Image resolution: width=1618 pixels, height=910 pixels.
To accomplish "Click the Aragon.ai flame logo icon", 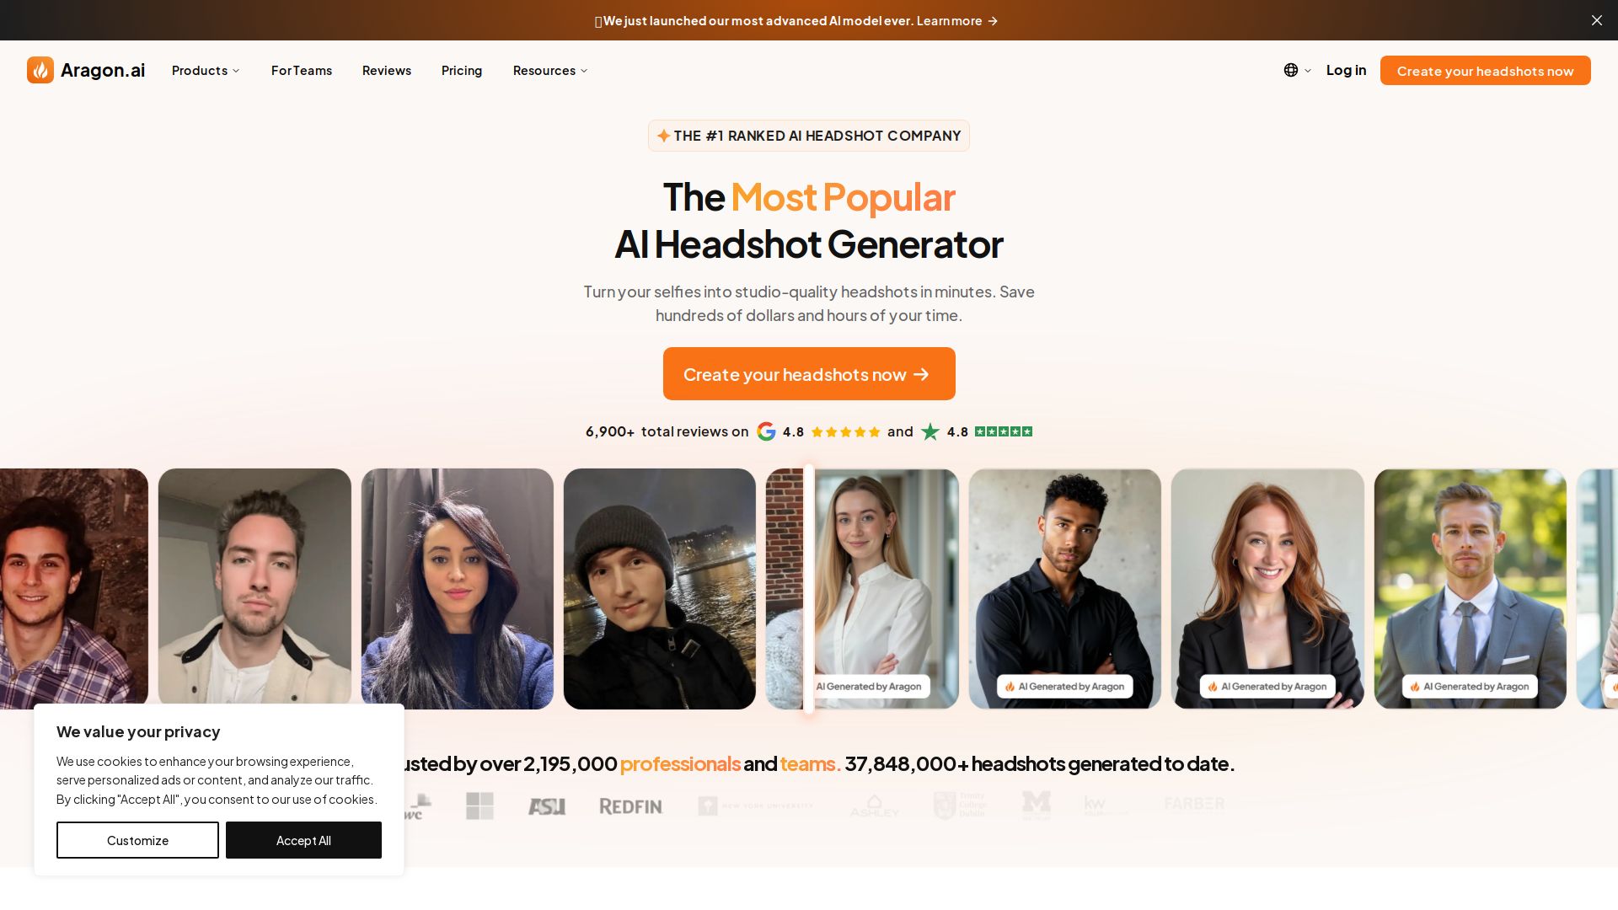I will [40, 70].
